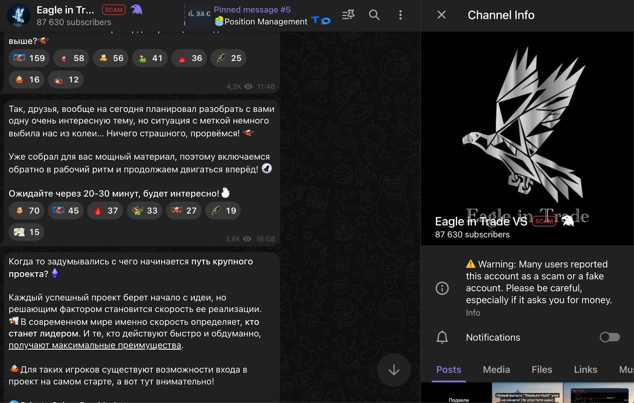This screenshot has height=403, width=634.
Task: Switch to the Files tab
Action: click(542, 370)
